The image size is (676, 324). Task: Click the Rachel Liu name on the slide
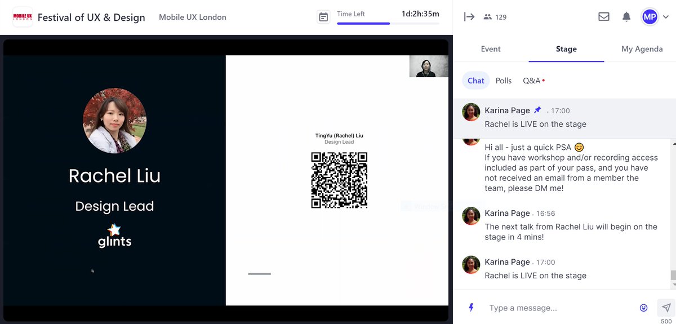(114, 176)
